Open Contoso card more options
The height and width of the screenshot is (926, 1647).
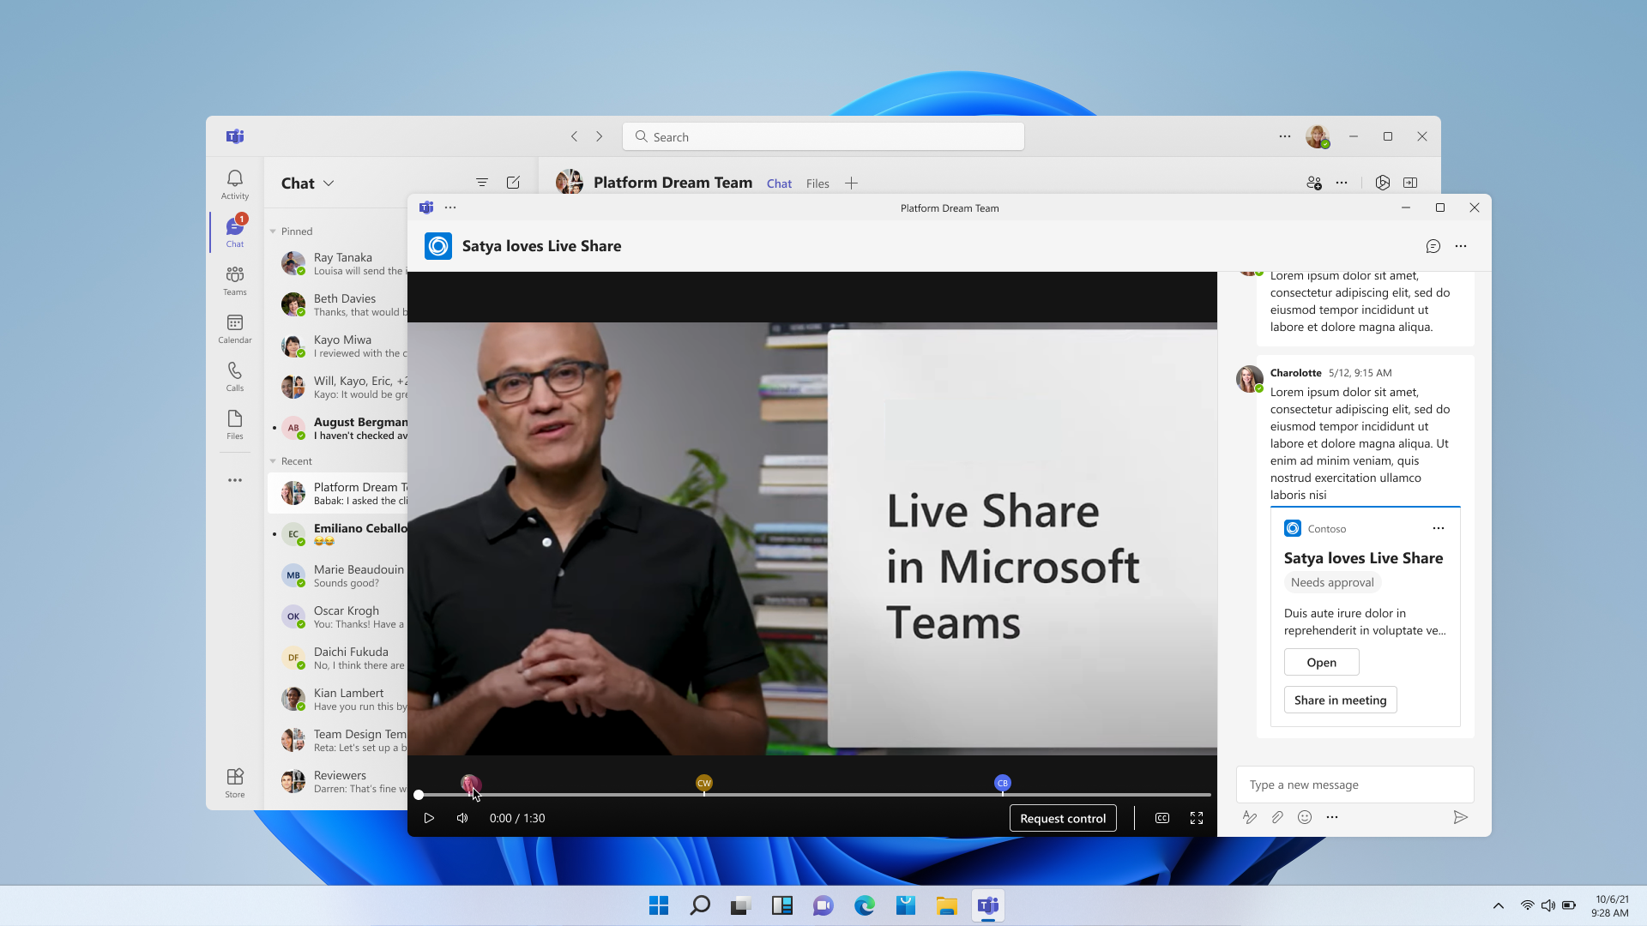(x=1439, y=528)
